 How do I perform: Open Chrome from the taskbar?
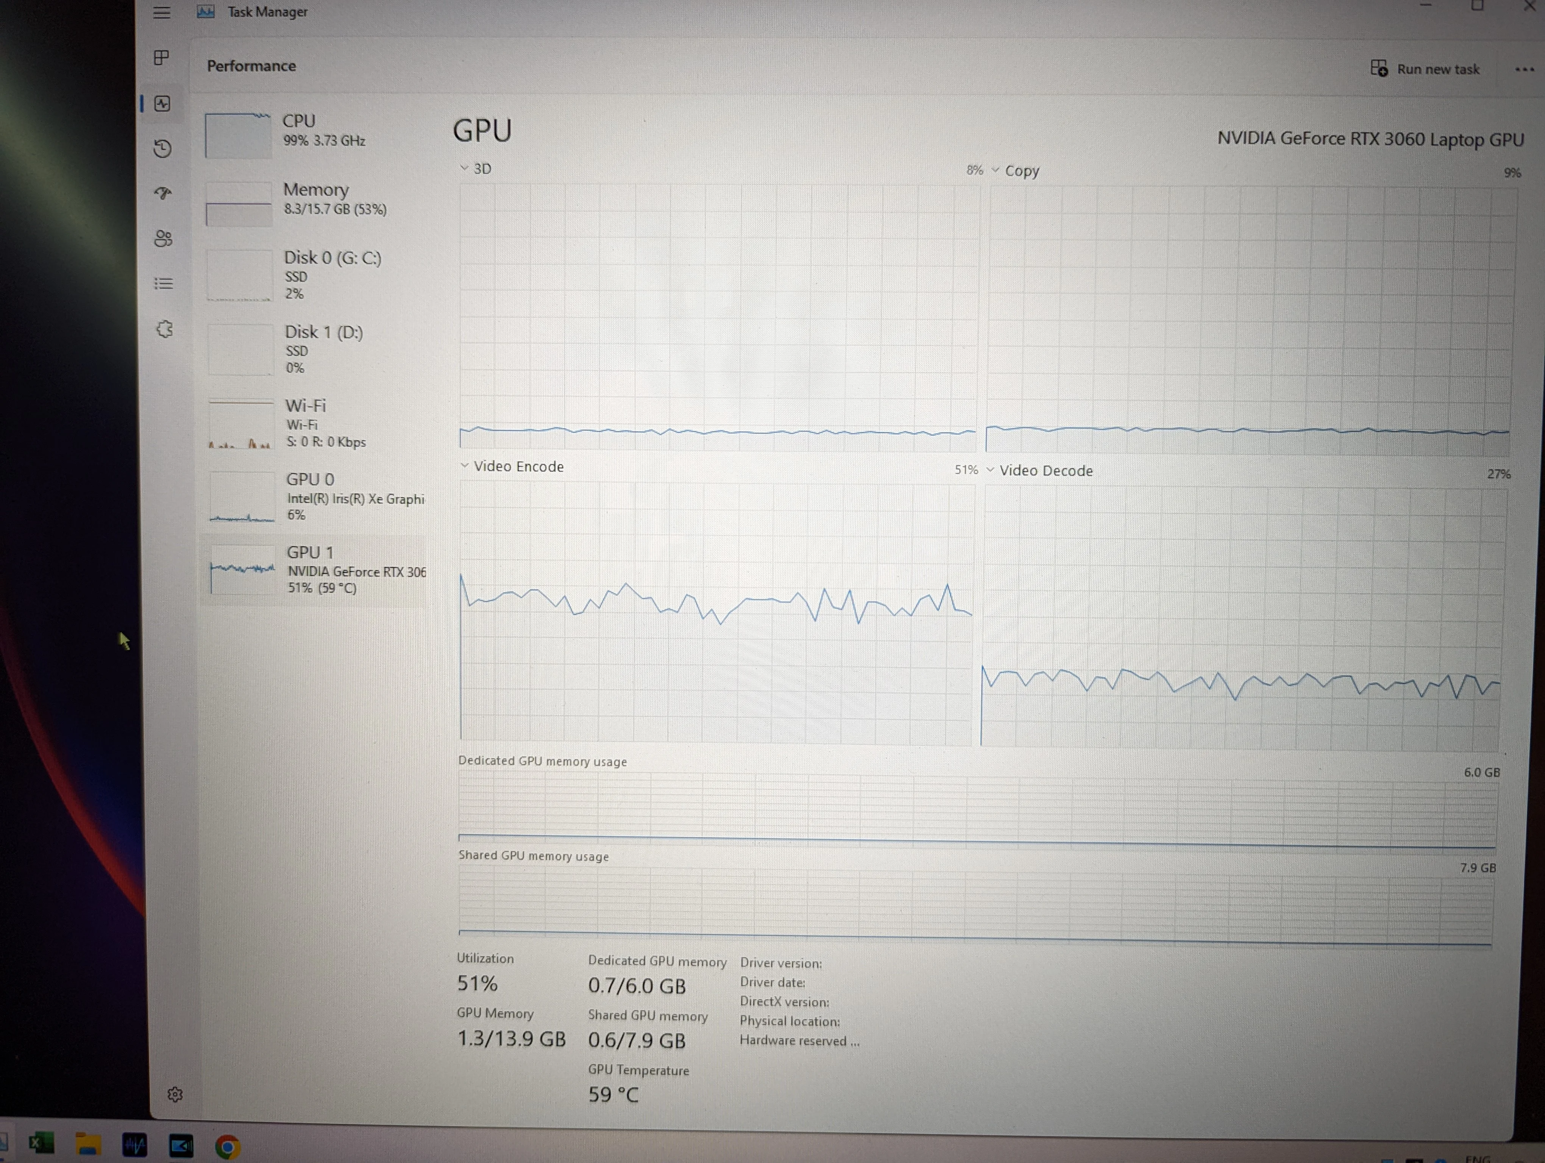(x=227, y=1146)
